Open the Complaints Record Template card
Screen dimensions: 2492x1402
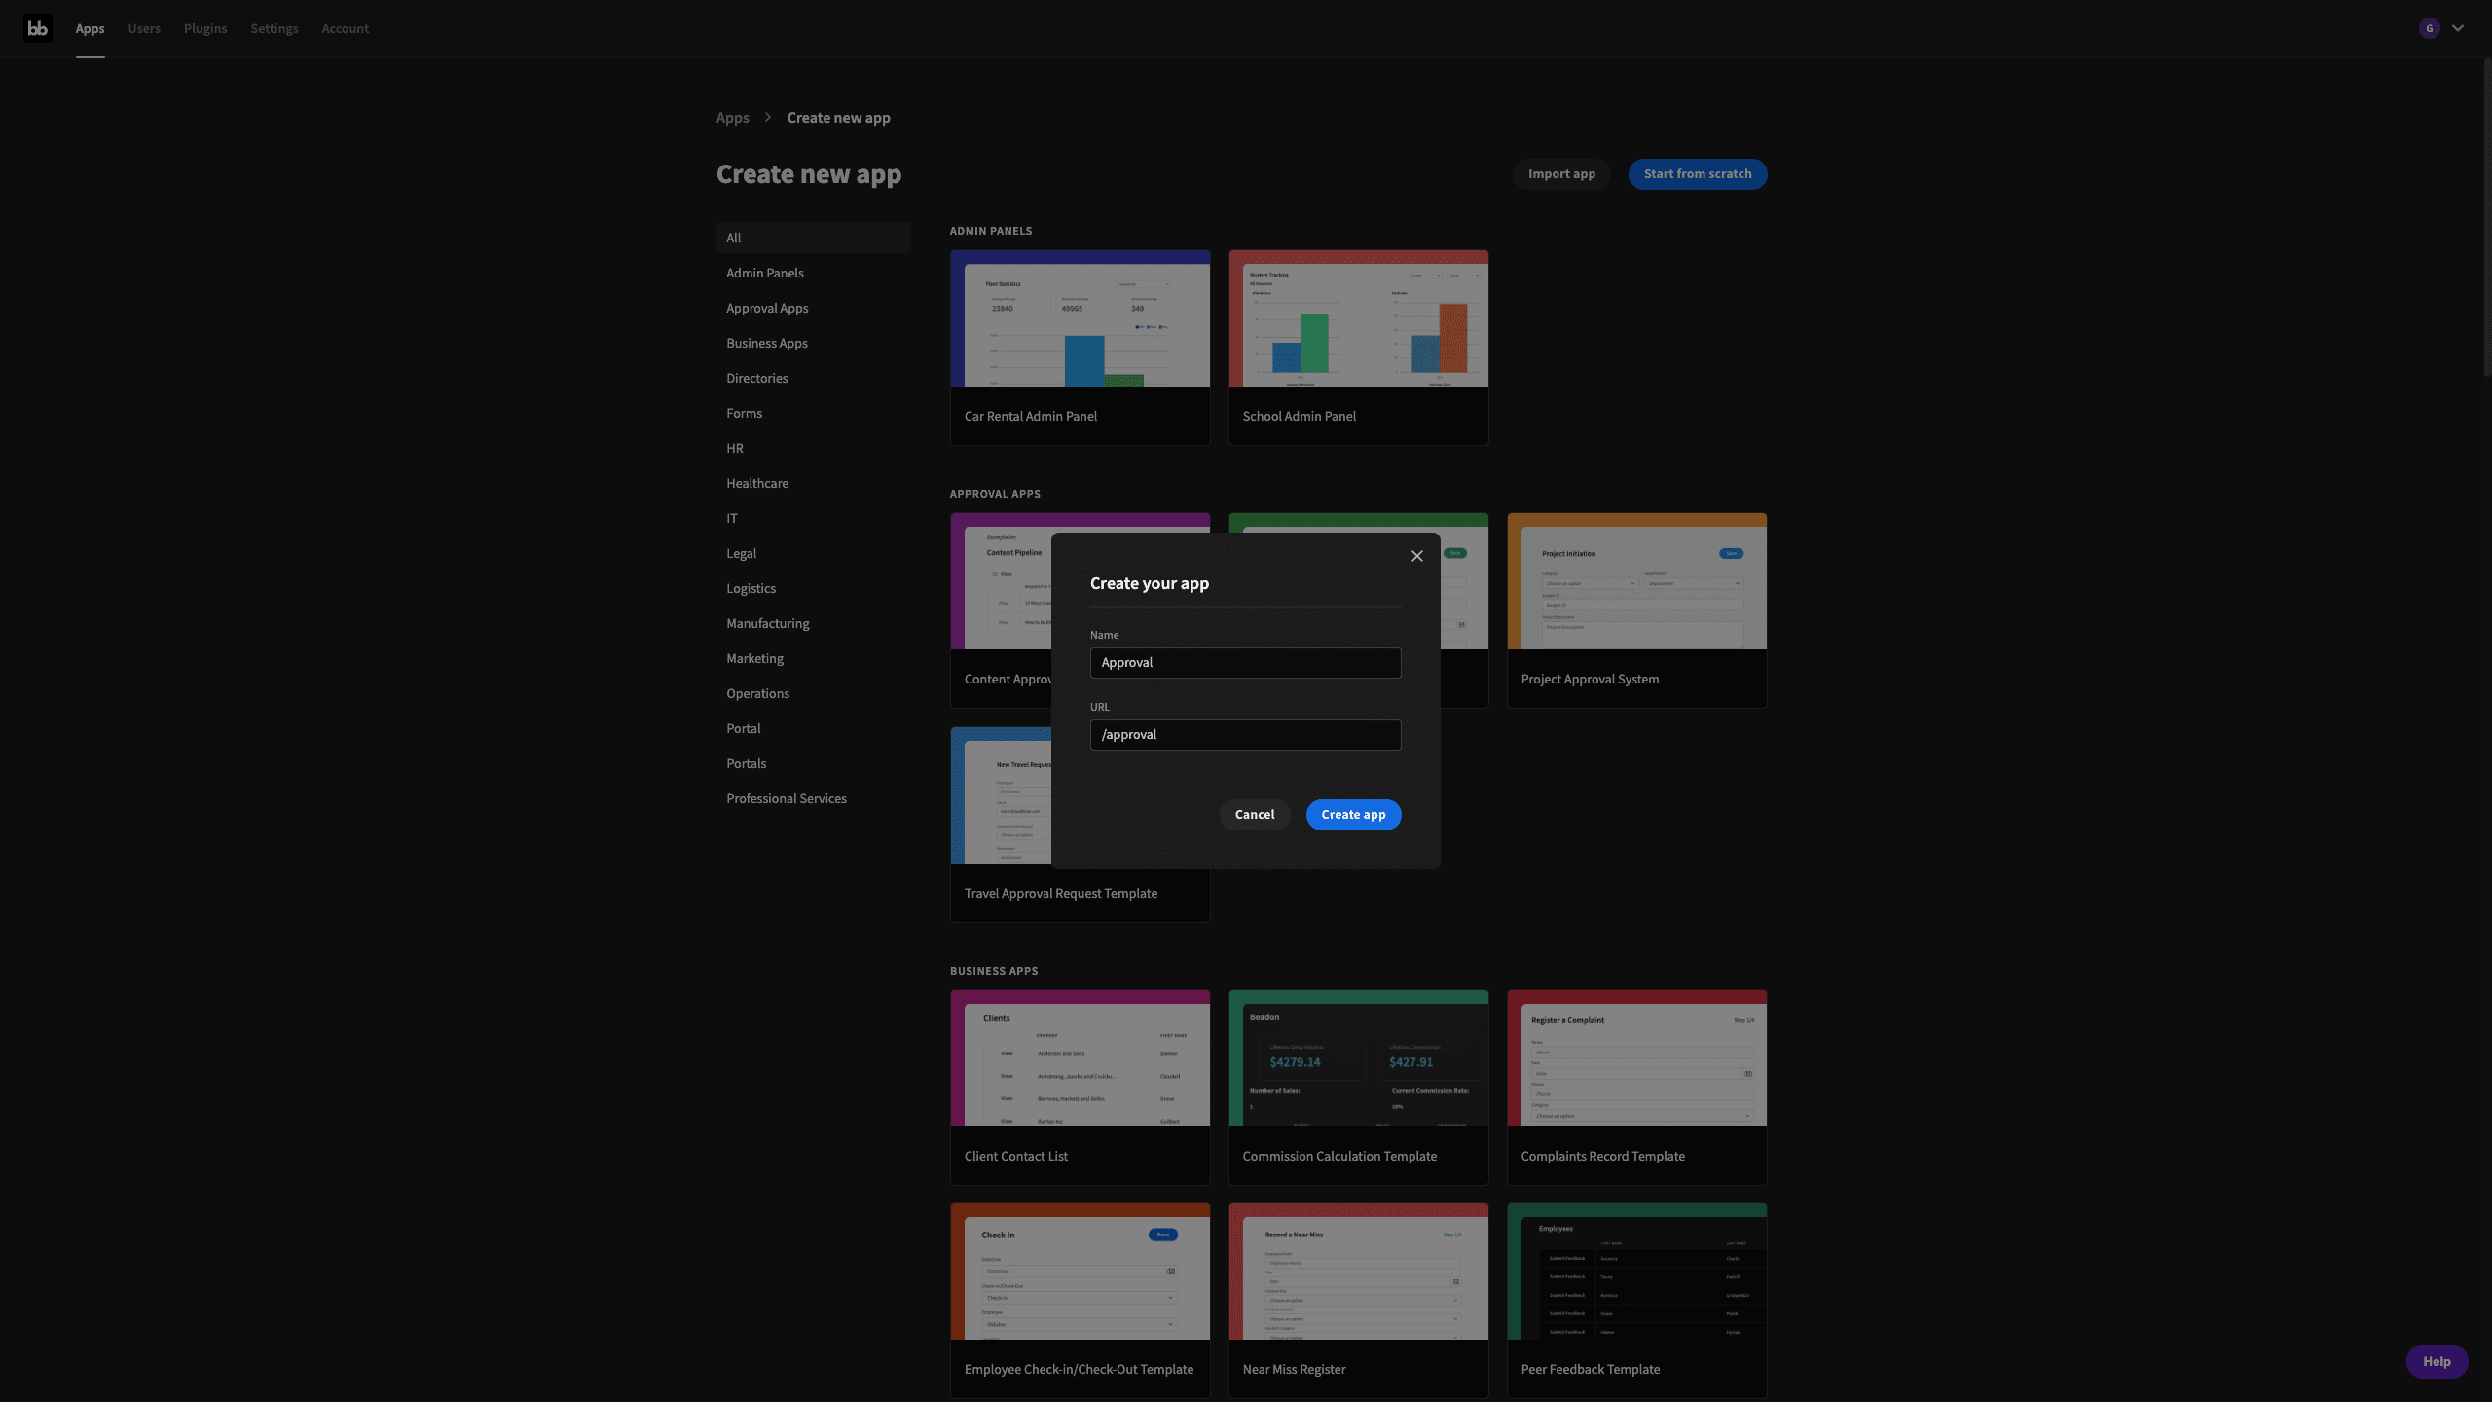coord(1637,1088)
